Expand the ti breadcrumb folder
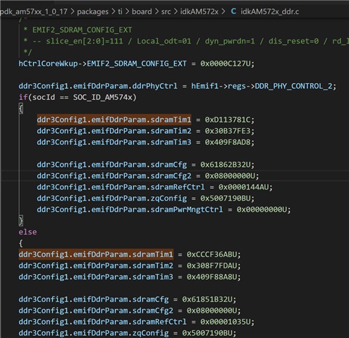 point(120,11)
